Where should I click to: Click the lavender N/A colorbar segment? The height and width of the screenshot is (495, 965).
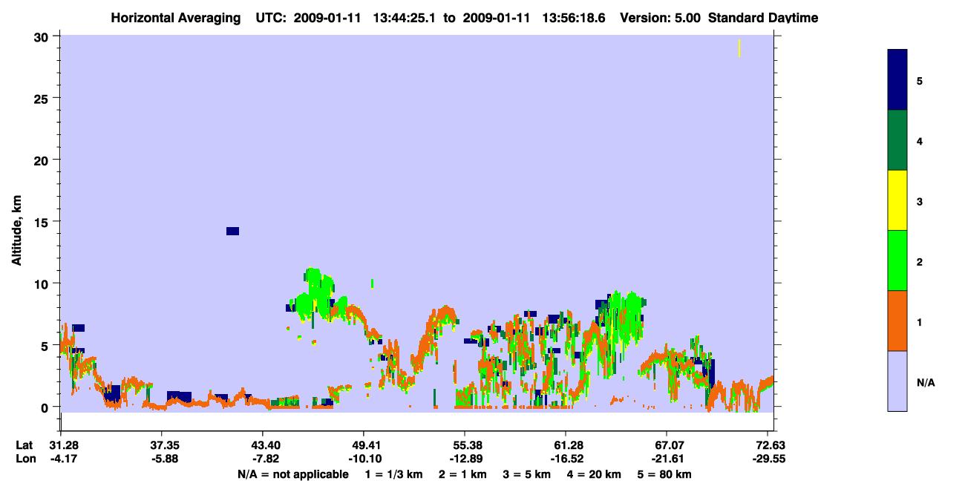pos(897,381)
